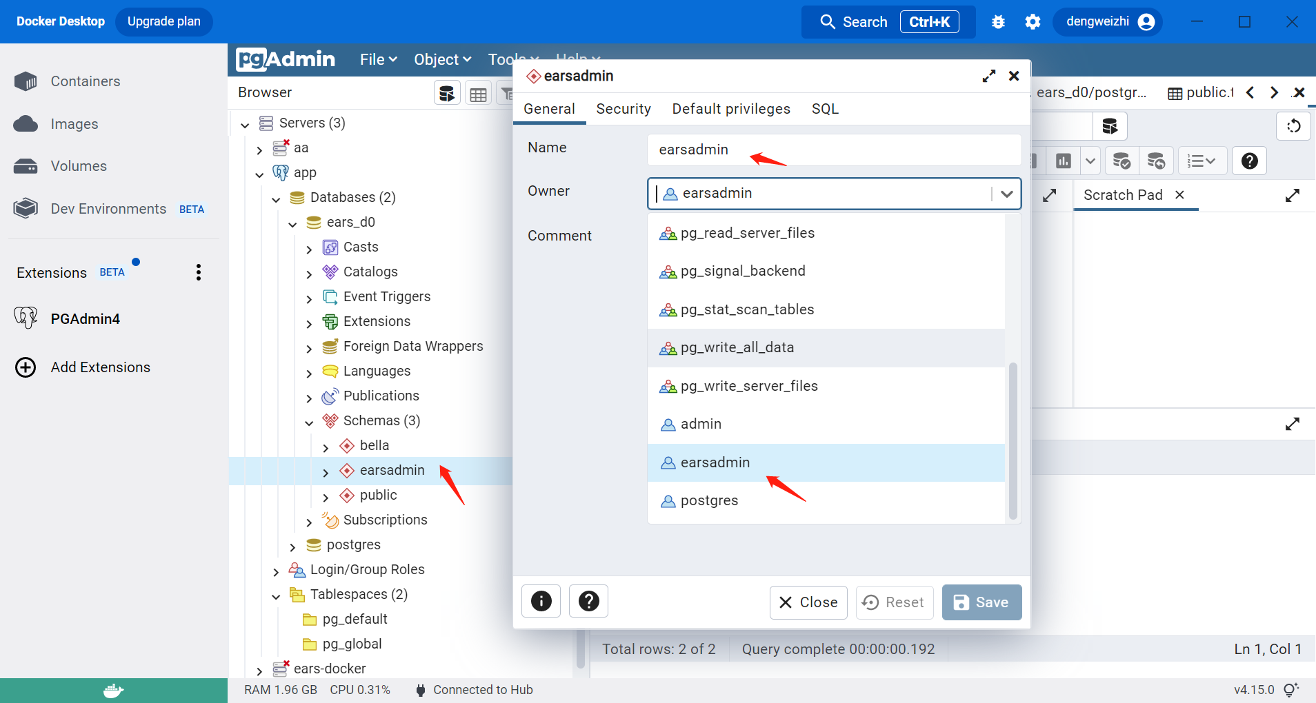1316x703 pixels.
Task: Click the explain analyze chart icon
Action: tap(1064, 161)
